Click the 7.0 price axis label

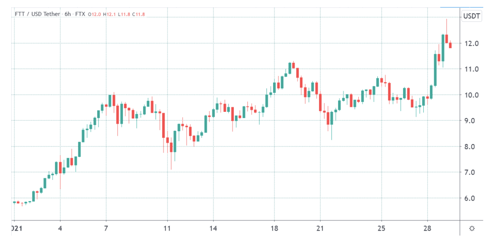coord(472,172)
